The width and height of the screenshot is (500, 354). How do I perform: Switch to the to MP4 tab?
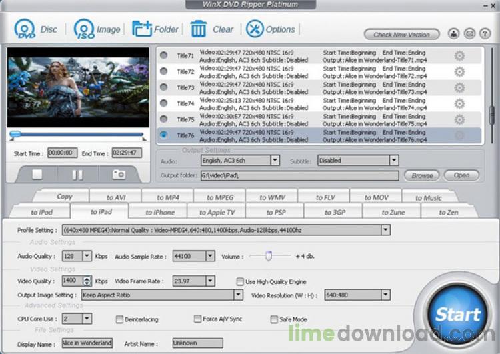click(168, 197)
